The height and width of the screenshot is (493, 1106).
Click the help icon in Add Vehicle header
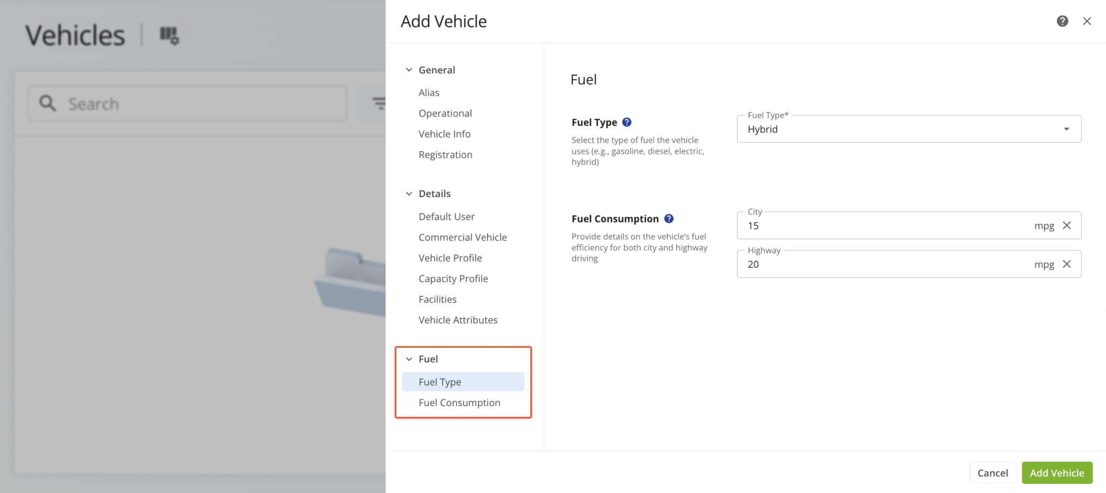pyautogui.click(x=1062, y=21)
